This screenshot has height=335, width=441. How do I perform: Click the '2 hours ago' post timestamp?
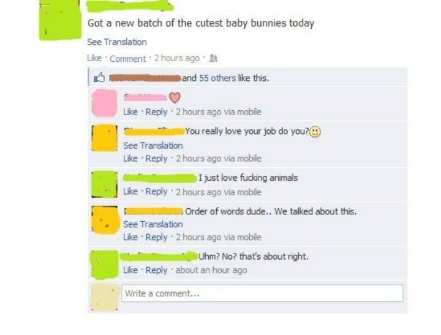(x=176, y=58)
